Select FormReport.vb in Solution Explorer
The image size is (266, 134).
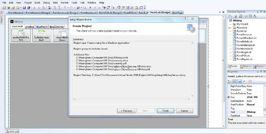244,59
